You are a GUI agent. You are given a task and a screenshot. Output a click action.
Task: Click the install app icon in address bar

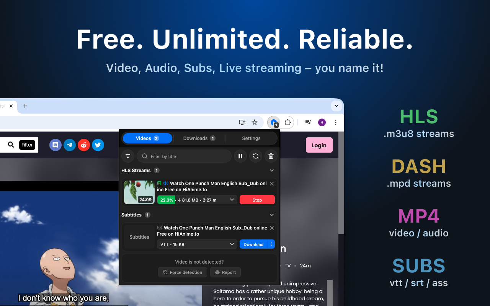coord(242,122)
